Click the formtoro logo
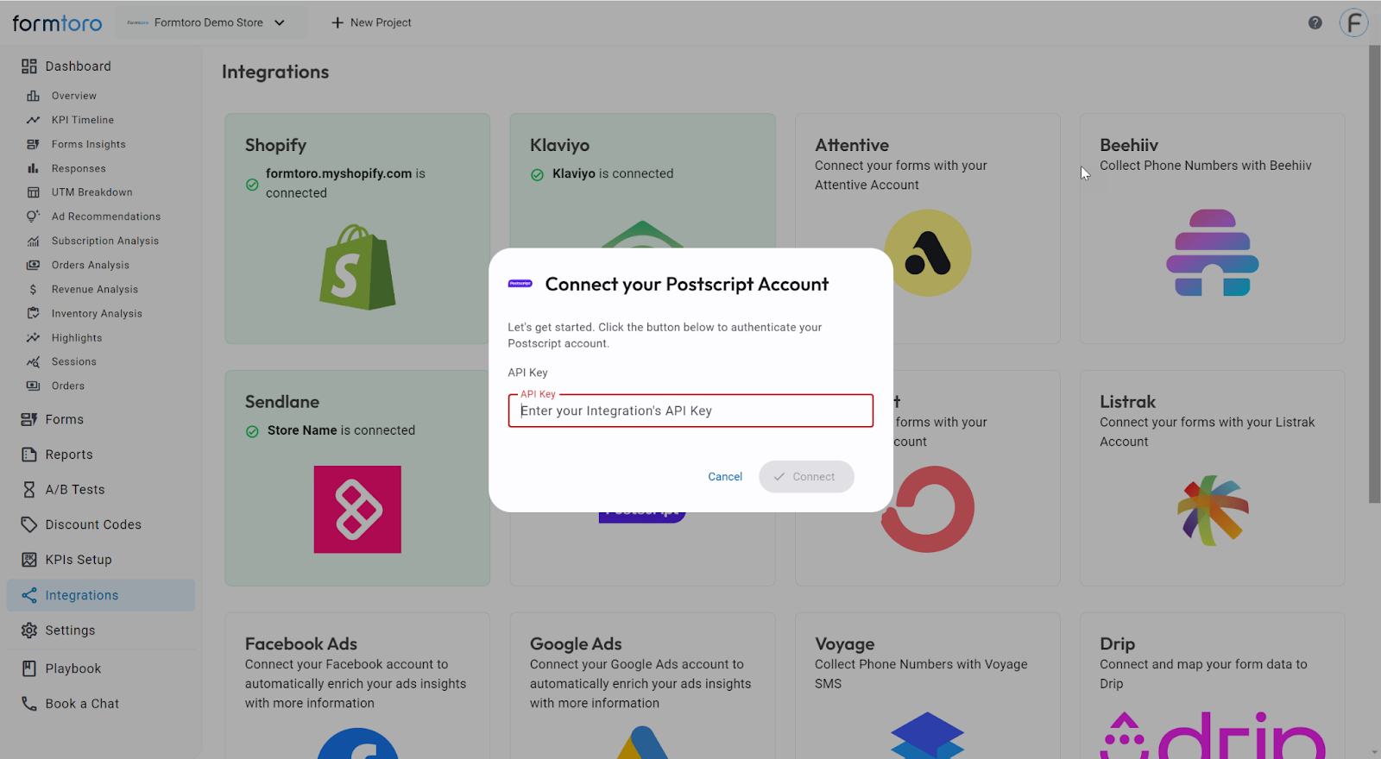The height and width of the screenshot is (759, 1381). [57, 23]
